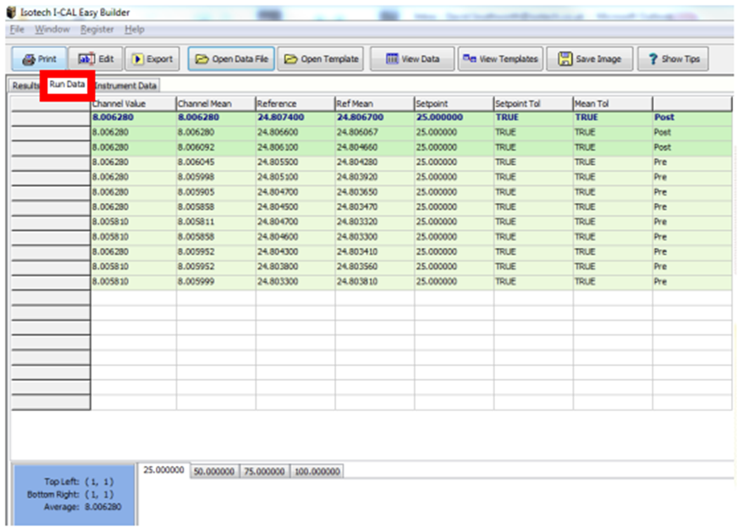Image resolution: width=738 pixels, height=527 pixels.
Task: Switch to the Results tab
Action: tap(25, 85)
